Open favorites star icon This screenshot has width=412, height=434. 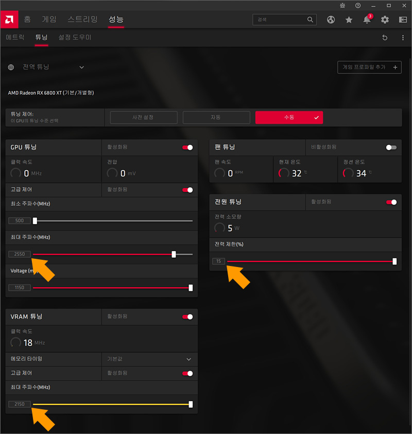click(349, 20)
